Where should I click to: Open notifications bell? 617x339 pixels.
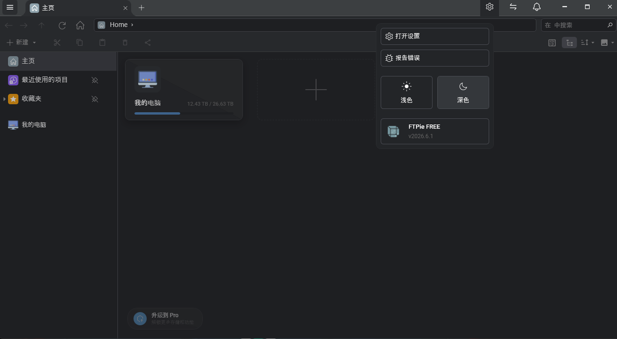pos(537,7)
